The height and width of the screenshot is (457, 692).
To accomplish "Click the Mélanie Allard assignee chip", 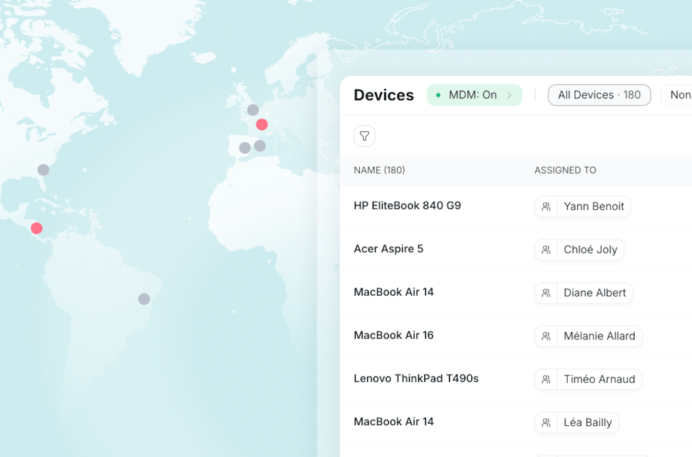I will click(599, 336).
